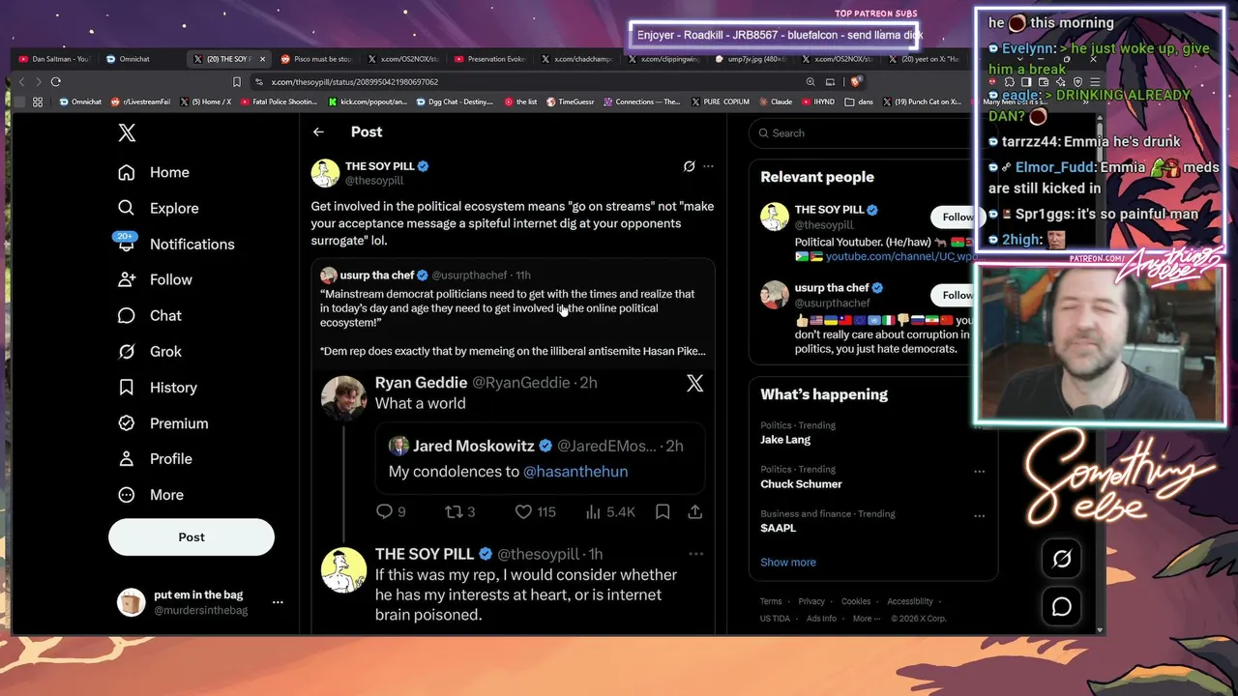This screenshot has height=696, width=1238.
Task: Reload the page in the browser
Action: [56, 82]
